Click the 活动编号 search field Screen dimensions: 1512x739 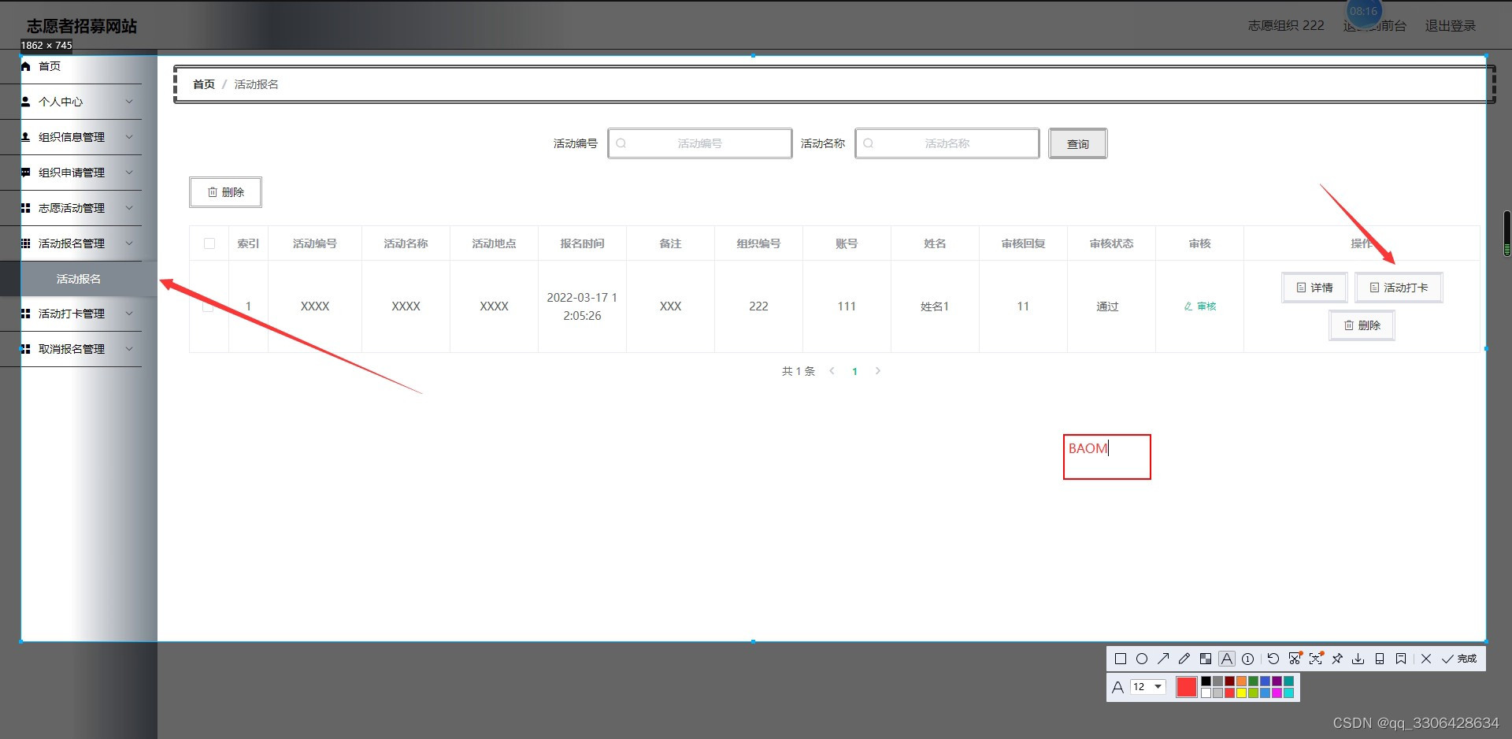[x=700, y=143]
